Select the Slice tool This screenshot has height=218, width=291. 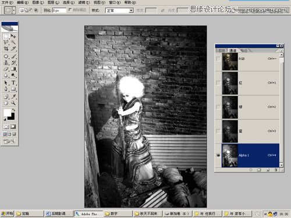13,48
